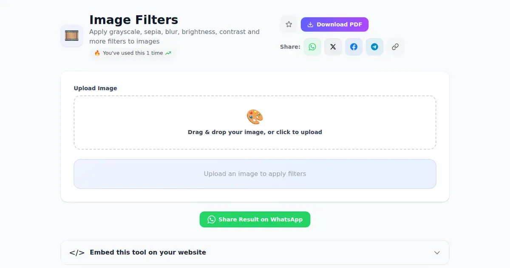
Task: Click the 'Share:' label
Action: (290, 47)
